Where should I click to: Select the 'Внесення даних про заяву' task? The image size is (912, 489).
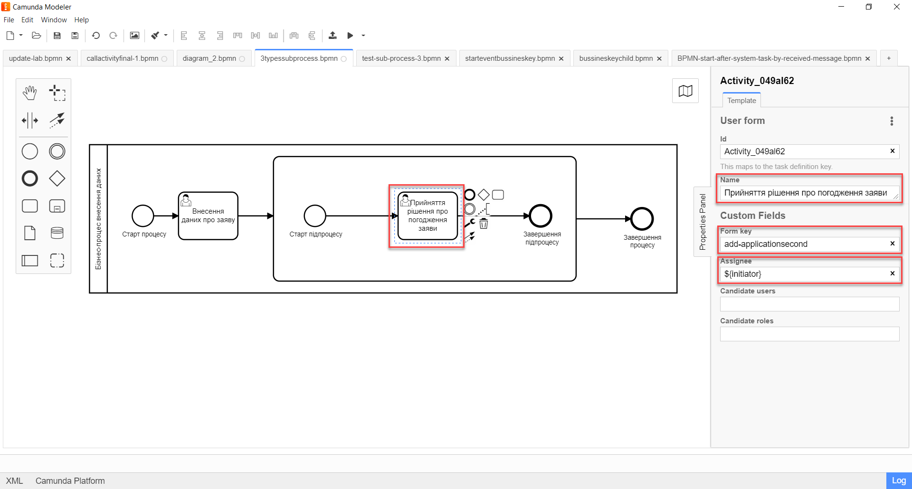[208, 216]
